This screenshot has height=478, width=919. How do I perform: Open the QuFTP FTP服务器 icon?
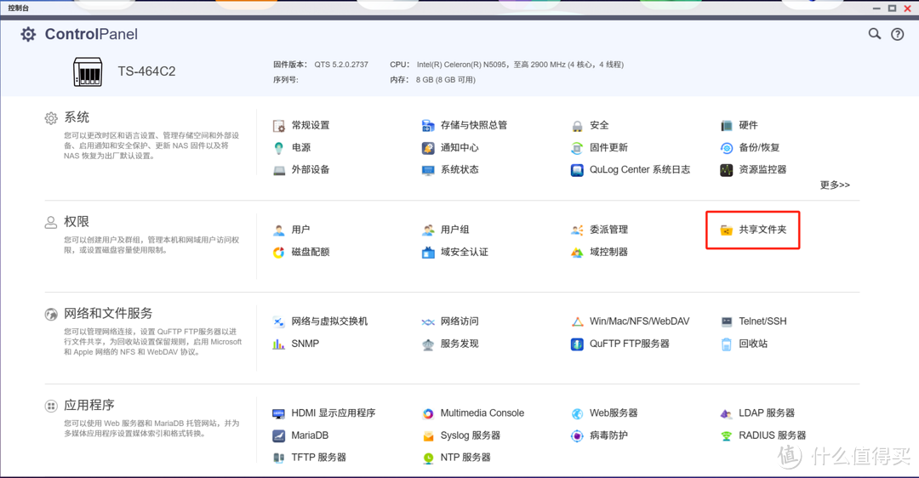click(577, 344)
